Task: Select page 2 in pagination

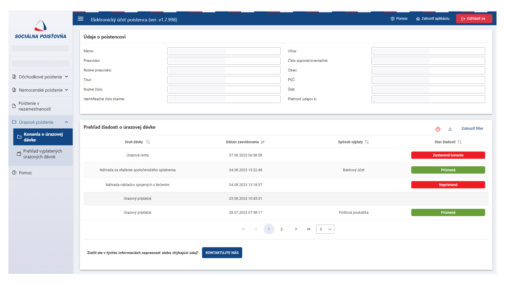Action: point(281,229)
